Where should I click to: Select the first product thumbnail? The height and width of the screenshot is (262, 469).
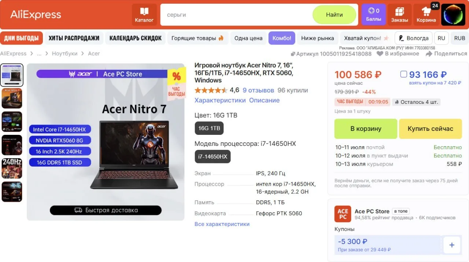[x=12, y=75]
